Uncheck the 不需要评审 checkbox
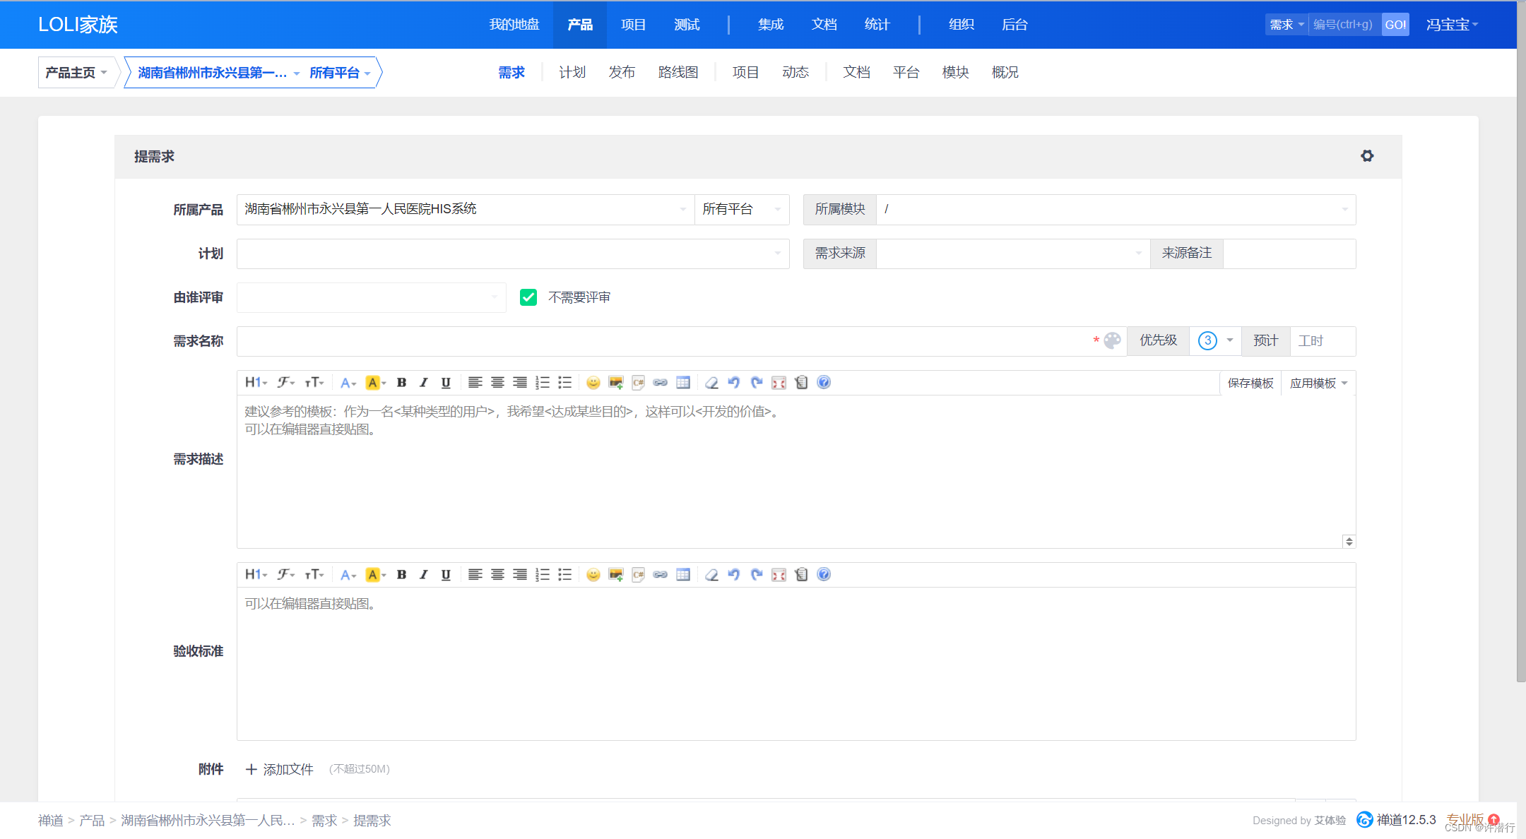Screen dimensions: 1526x839 click(x=528, y=297)
